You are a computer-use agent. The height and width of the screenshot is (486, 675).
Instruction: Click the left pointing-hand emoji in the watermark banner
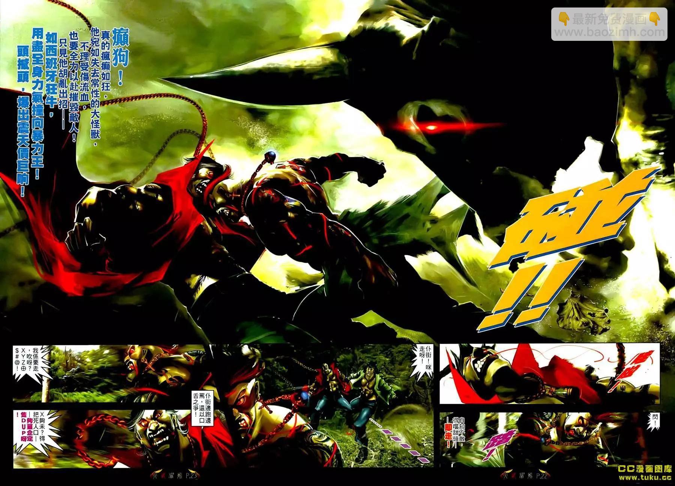click(564, 18)
